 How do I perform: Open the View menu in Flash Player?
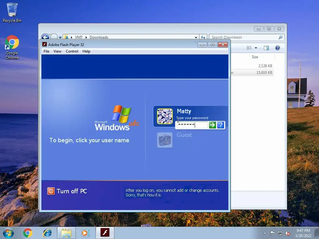[57, 51]
